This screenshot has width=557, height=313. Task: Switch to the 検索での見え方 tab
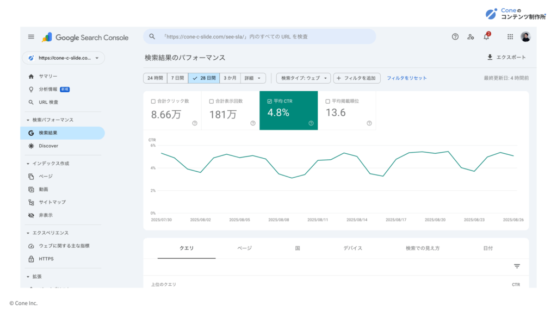tap(423, 248)
